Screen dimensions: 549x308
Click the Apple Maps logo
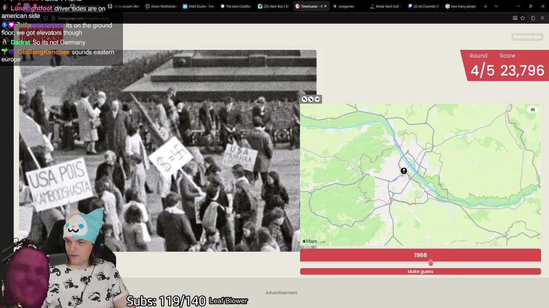(x=310, y=241)
